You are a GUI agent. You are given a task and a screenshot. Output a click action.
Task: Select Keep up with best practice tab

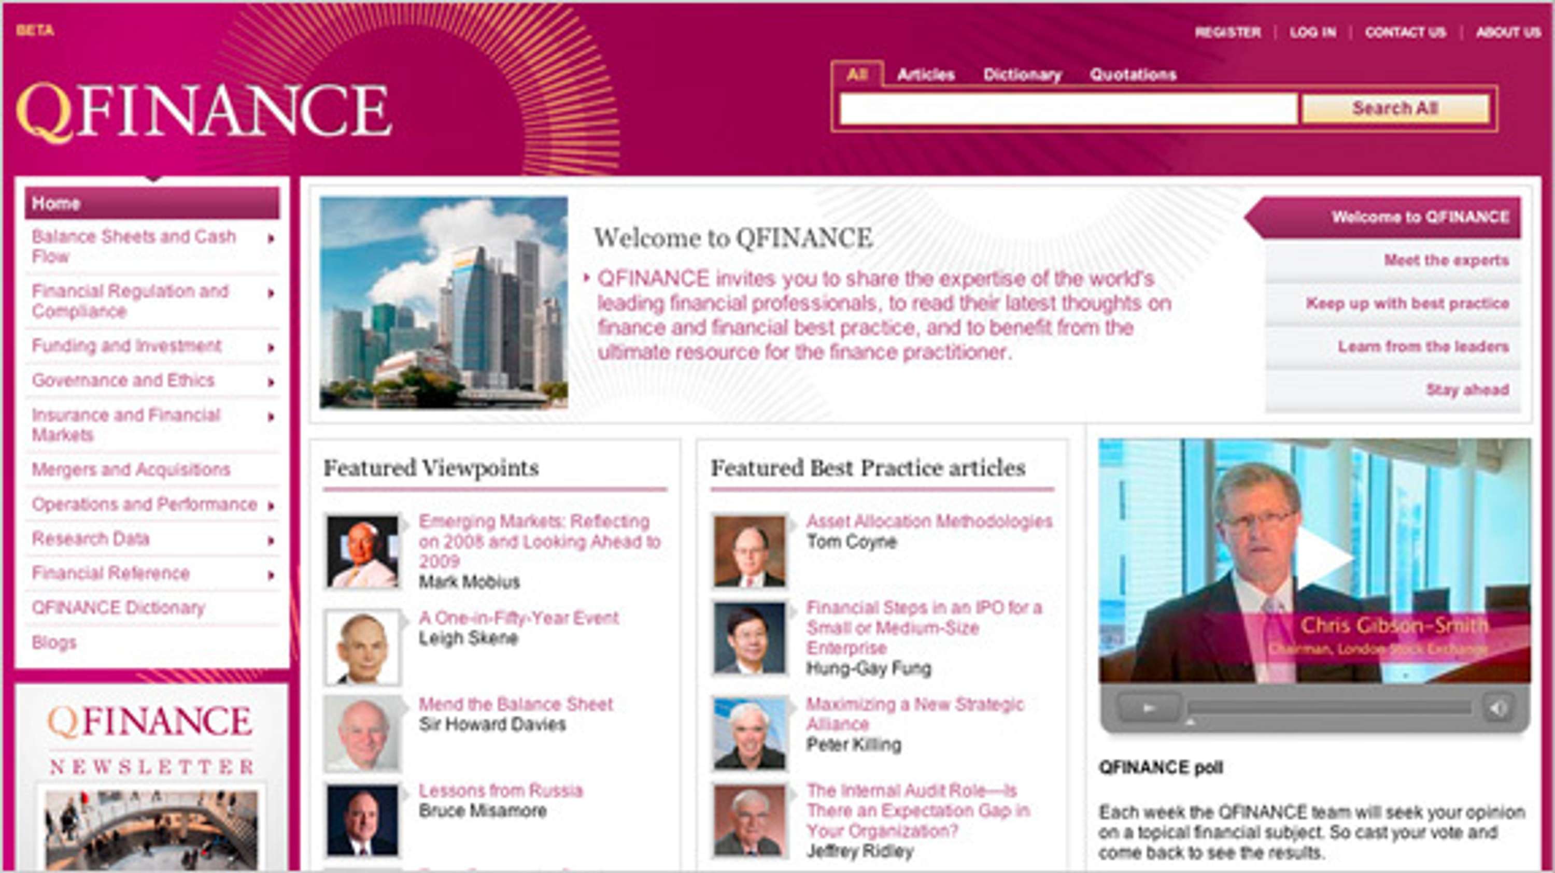tap(1393, 304)
